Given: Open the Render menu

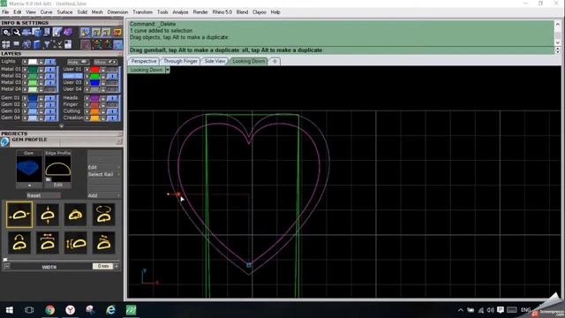Looking at the screenshot, I should [200, 11].
